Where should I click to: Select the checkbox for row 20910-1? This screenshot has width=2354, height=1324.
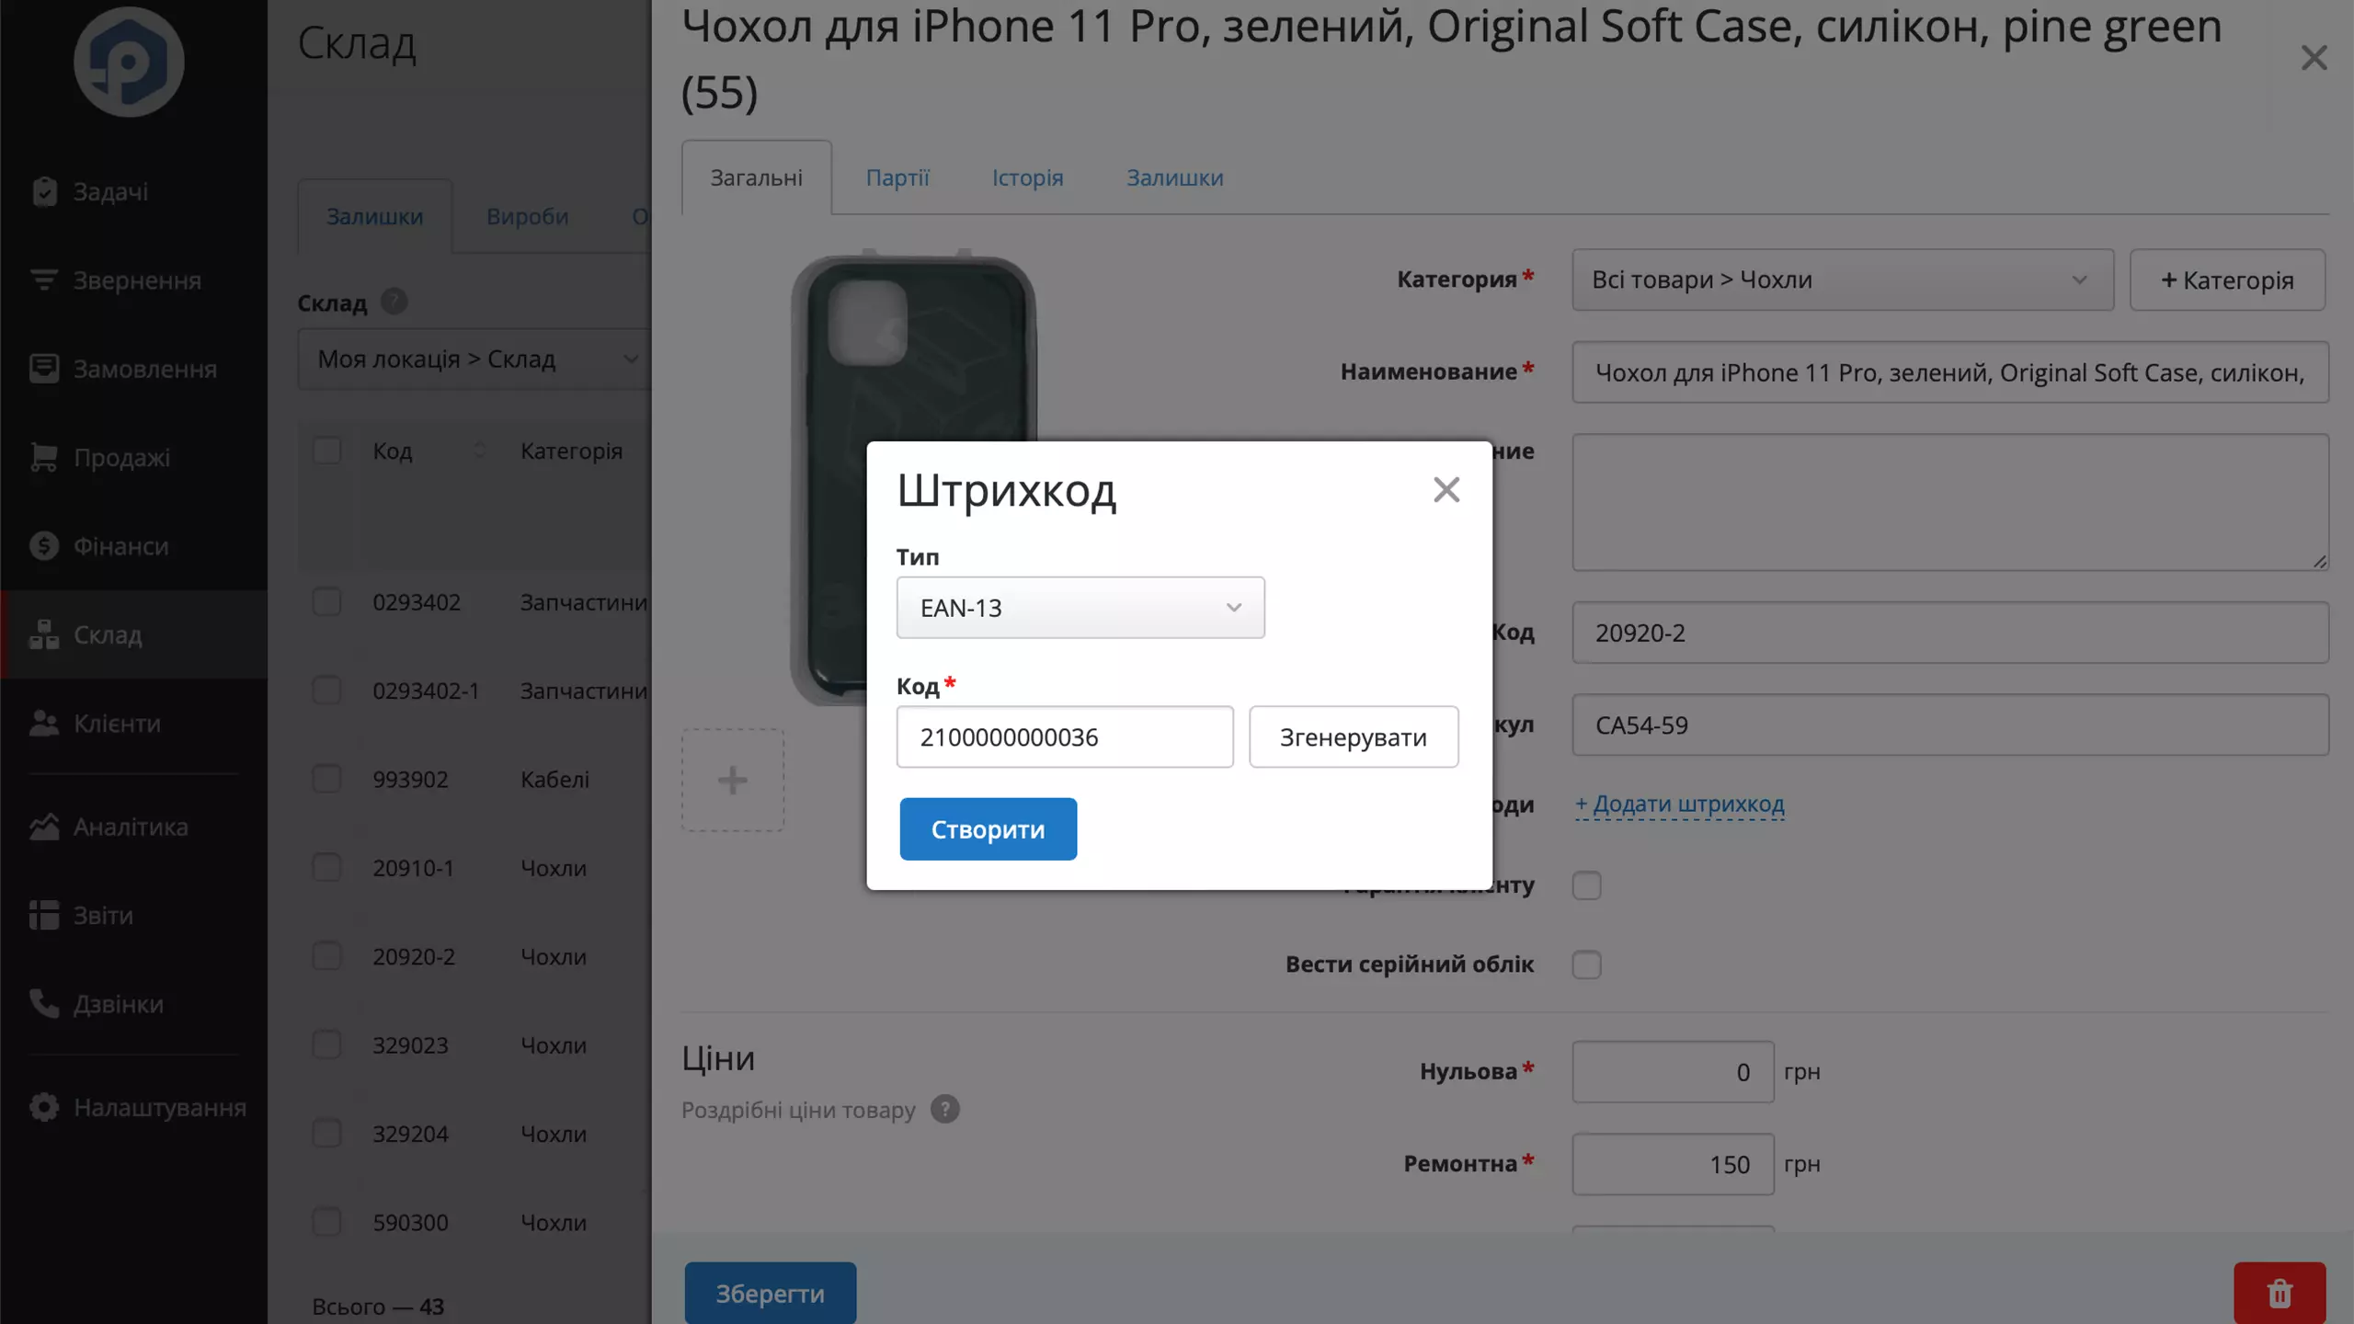[x=326, y=868]
